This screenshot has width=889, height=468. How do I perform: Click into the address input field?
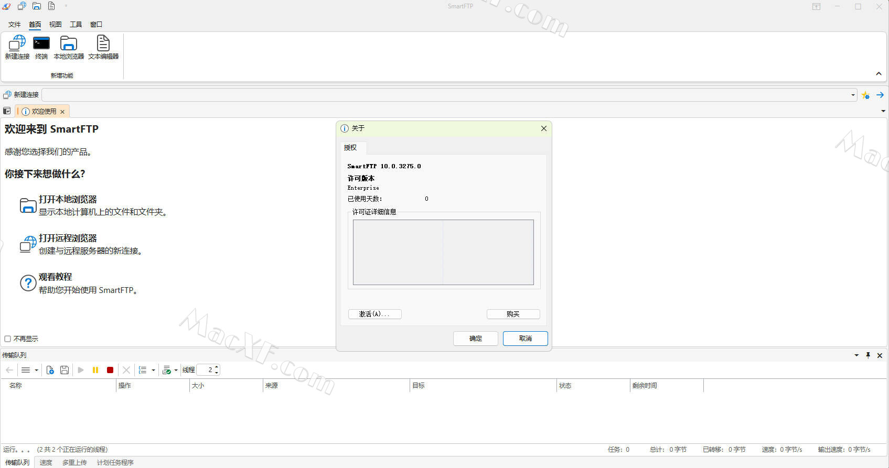pos(445,95)
